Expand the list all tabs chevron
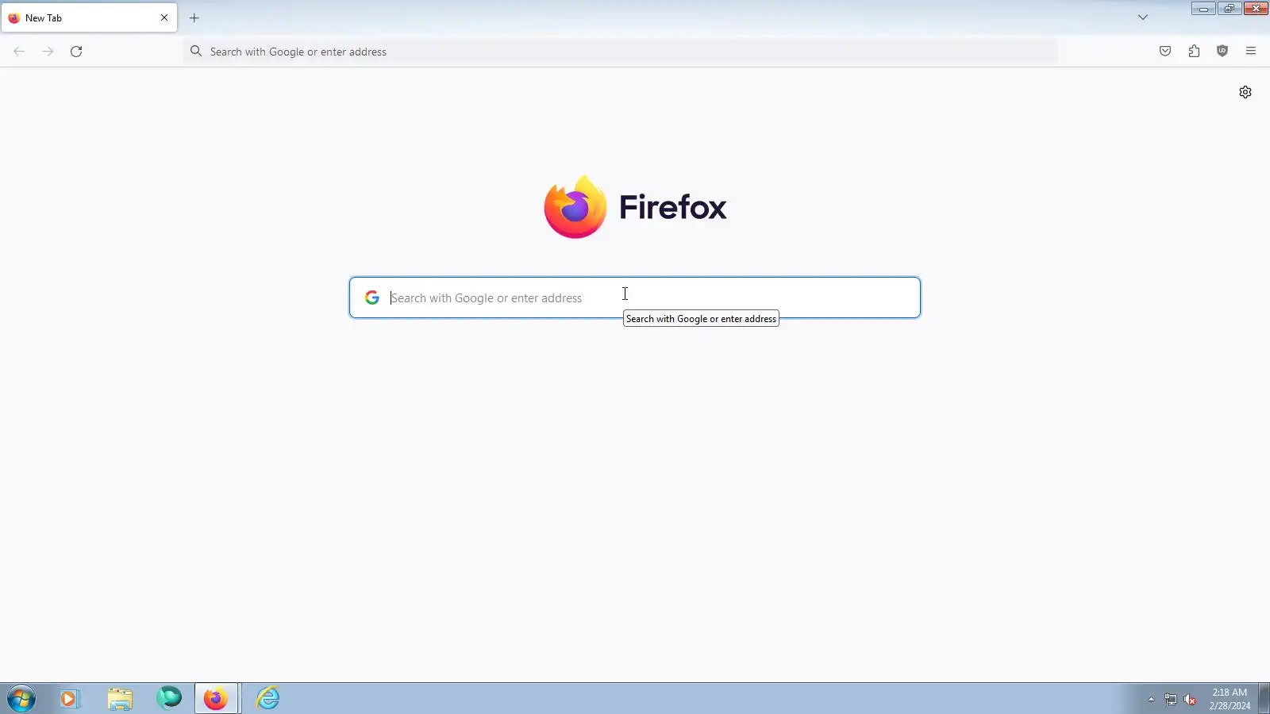1270x714 pixels. (1143, 17)
